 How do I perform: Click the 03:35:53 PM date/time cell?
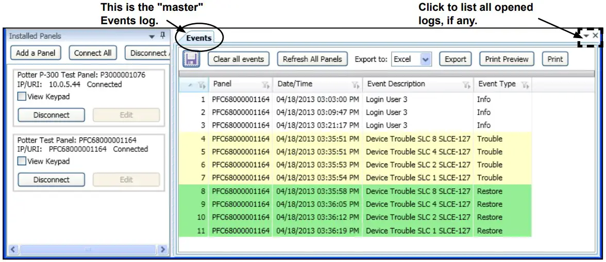coord(317,165)
